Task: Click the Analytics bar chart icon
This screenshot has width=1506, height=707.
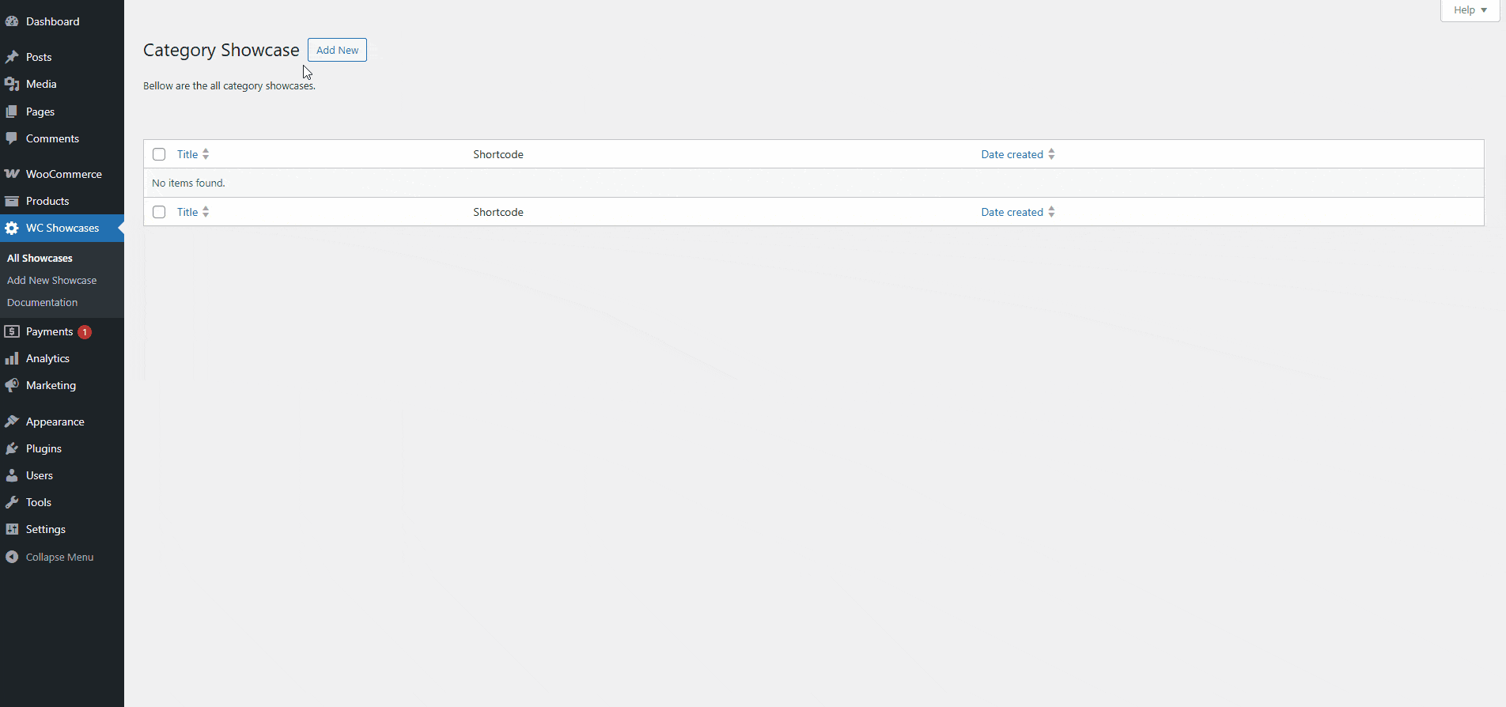Action: click(x=12, y=358)
